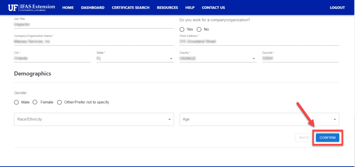Choose Female gender radio button
This screenshot has height=167, width=355.
[35, 102]
